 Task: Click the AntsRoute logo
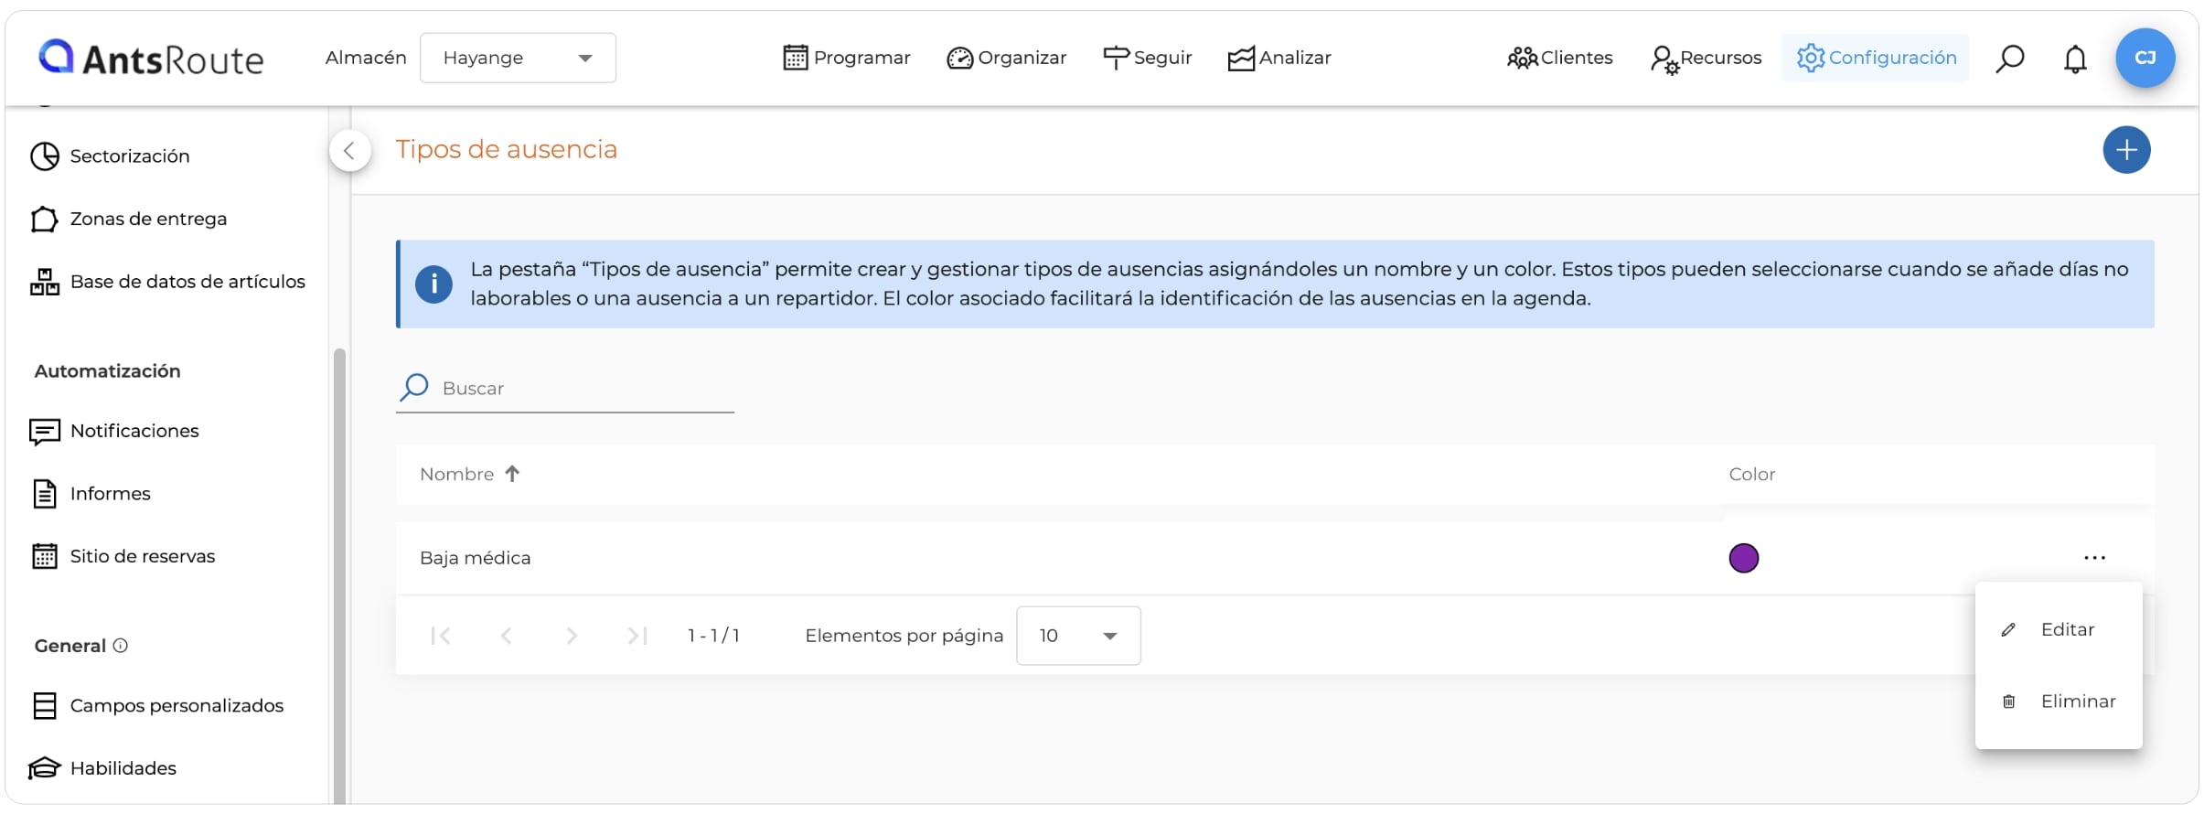151,58
